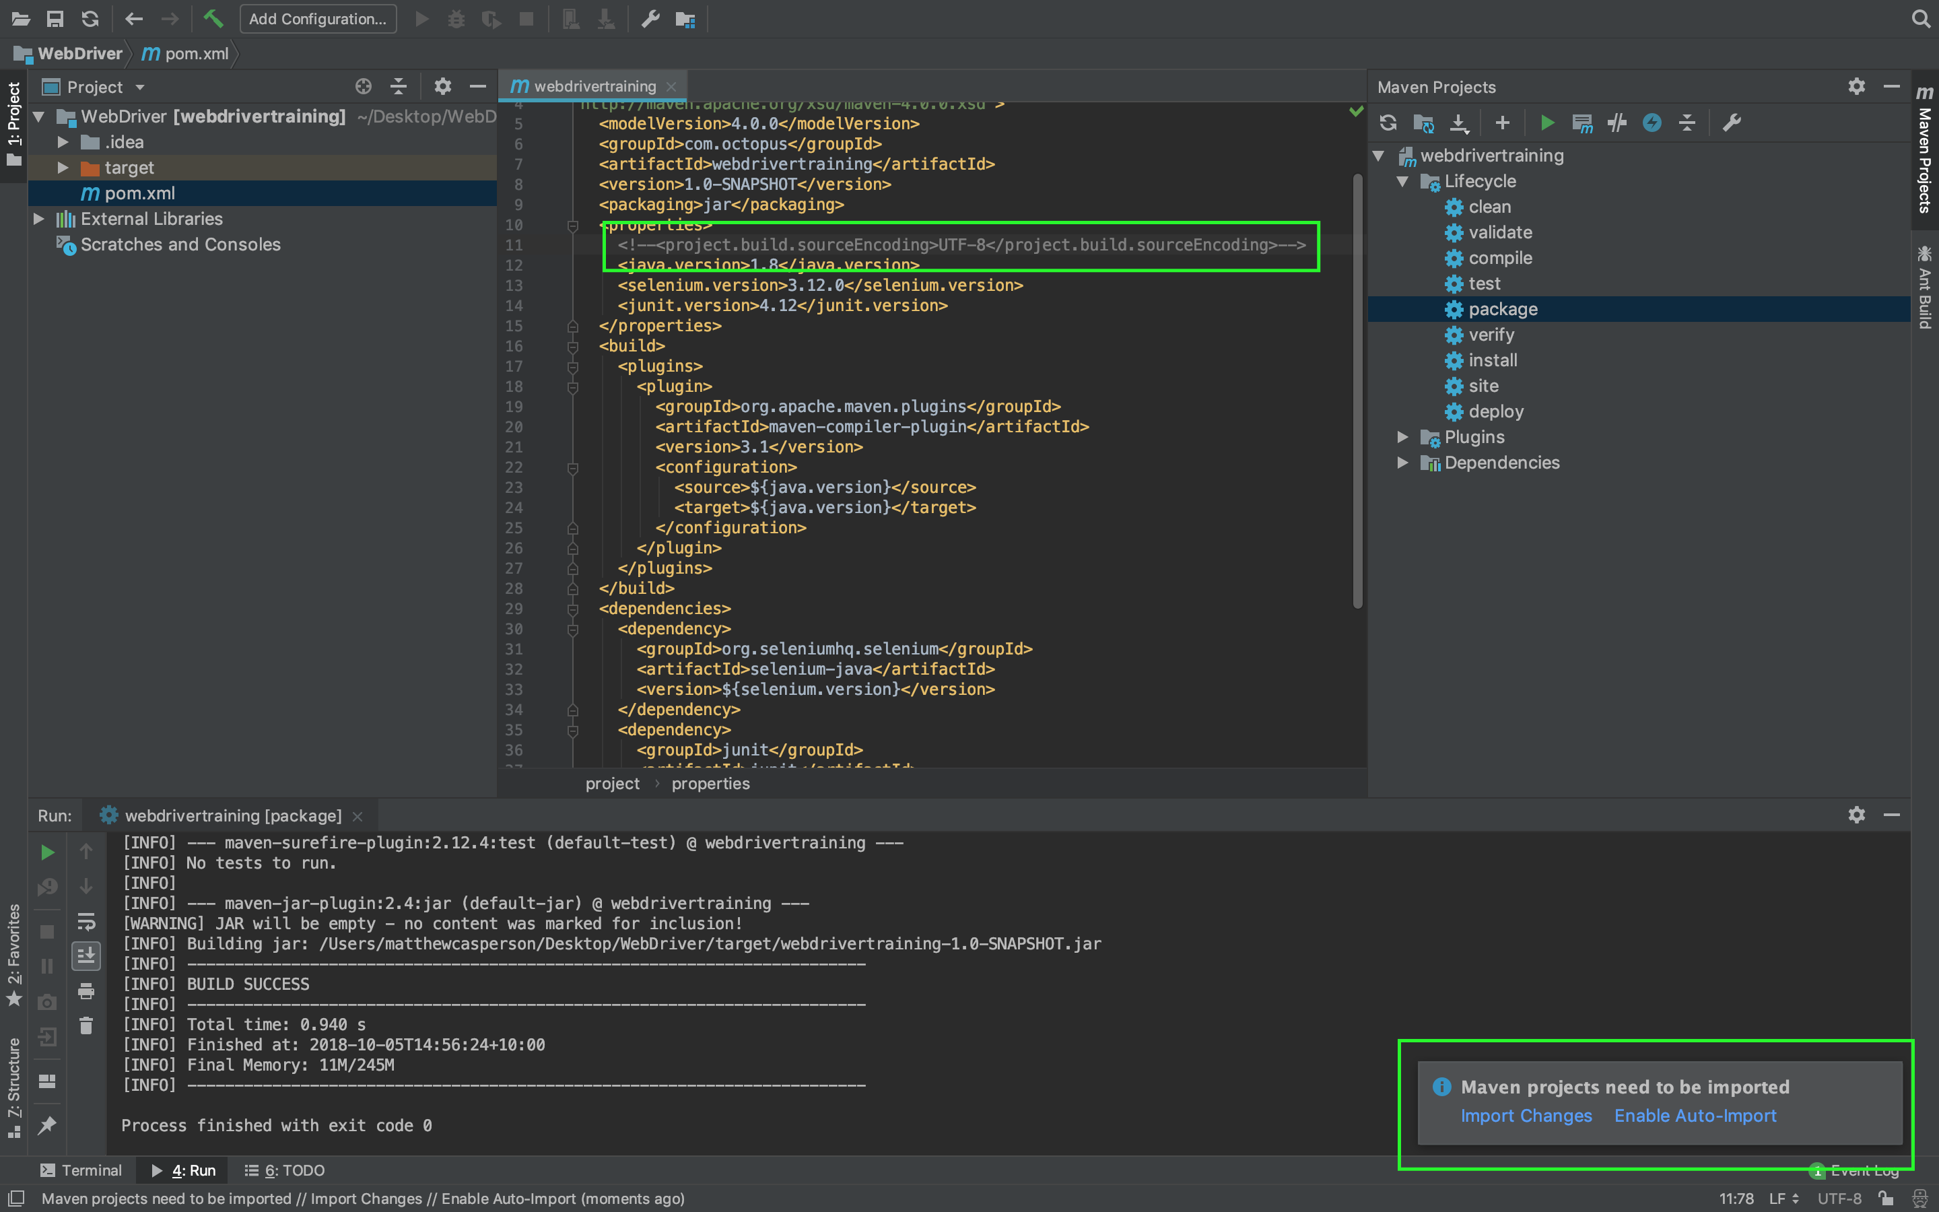Open the Project view dropdown
The image size is (1939, 1212).
coord(139,88)
